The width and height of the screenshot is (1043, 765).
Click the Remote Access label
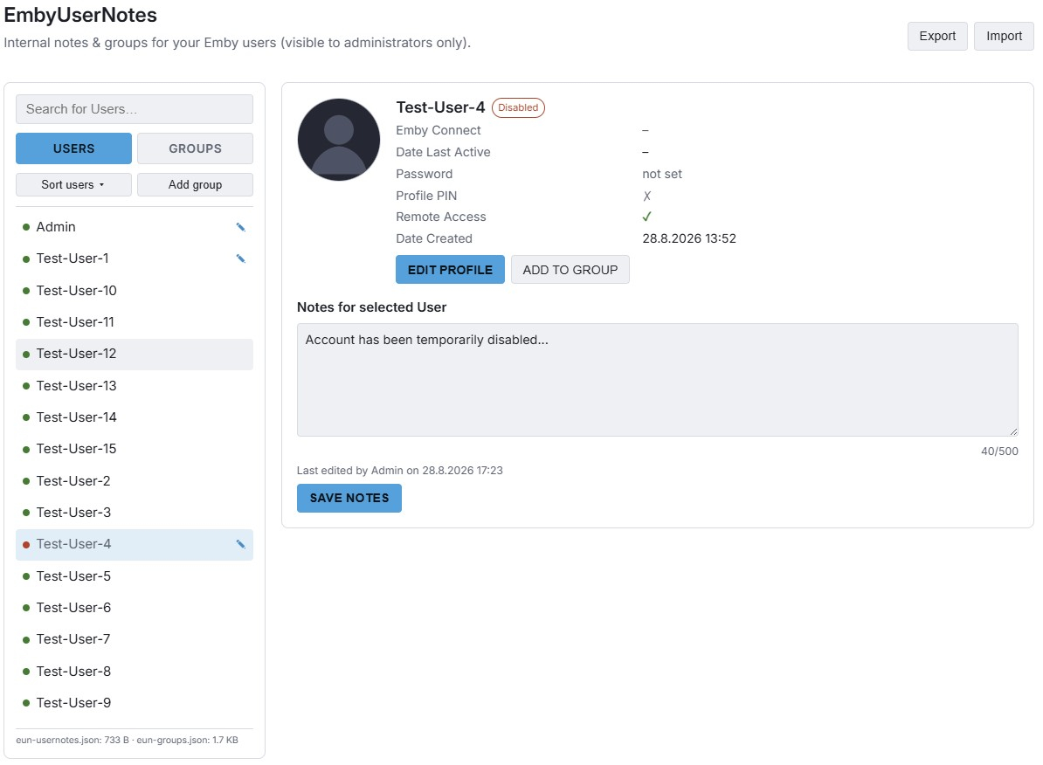click(441, 217)
